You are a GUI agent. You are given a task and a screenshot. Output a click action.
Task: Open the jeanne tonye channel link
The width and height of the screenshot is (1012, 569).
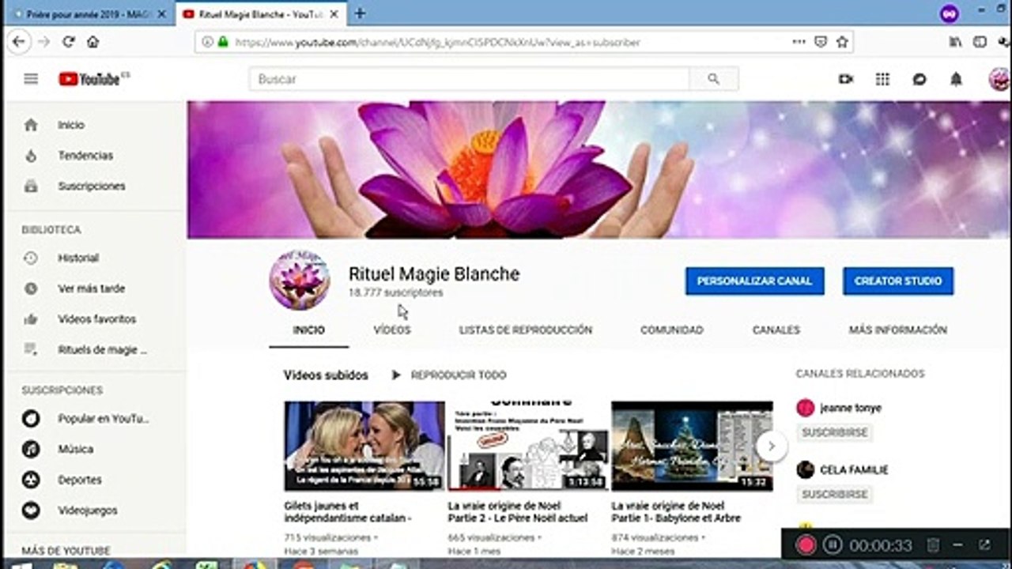tap(851, 409)
